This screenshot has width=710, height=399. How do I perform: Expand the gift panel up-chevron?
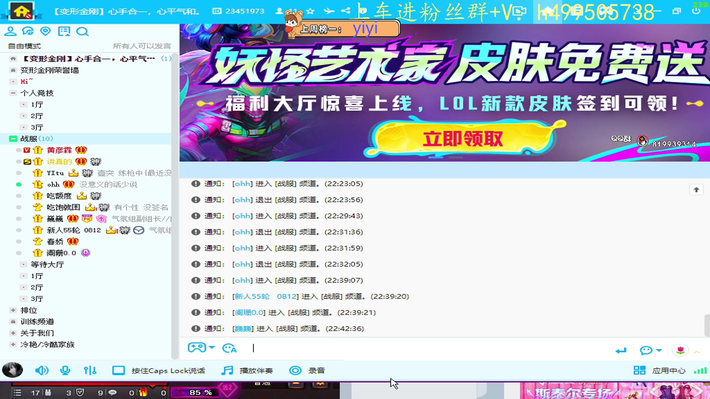click(697, 352)
